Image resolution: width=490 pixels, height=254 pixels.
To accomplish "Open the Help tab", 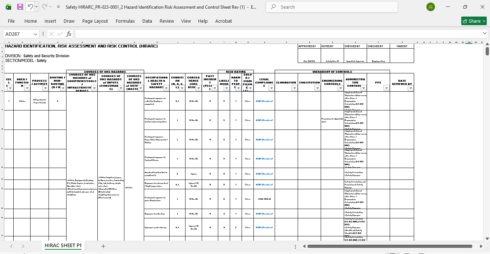I will point(203,21).
